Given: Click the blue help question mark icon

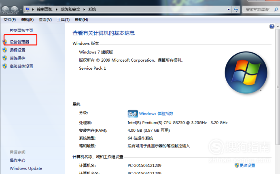Looking at the screenshot, I should (x=272, y=27).
